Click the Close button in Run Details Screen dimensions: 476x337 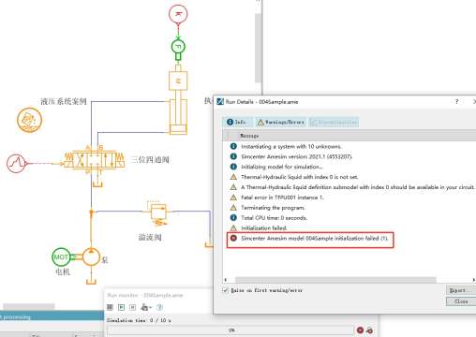coord(461,301)
